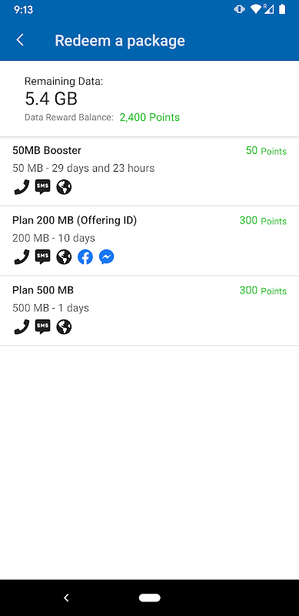Tap the back arrow in the header
Screen dimensions: 299x616
coord(20,40)
